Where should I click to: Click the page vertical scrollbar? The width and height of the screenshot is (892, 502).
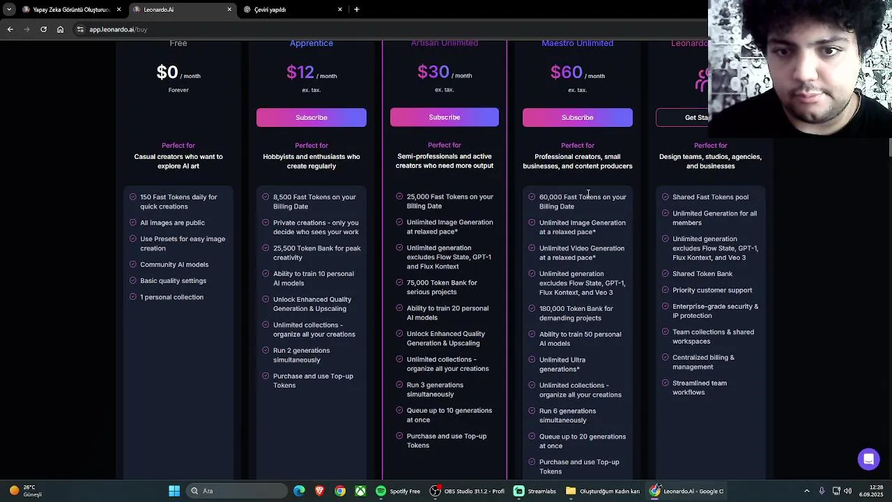(889, 147)
